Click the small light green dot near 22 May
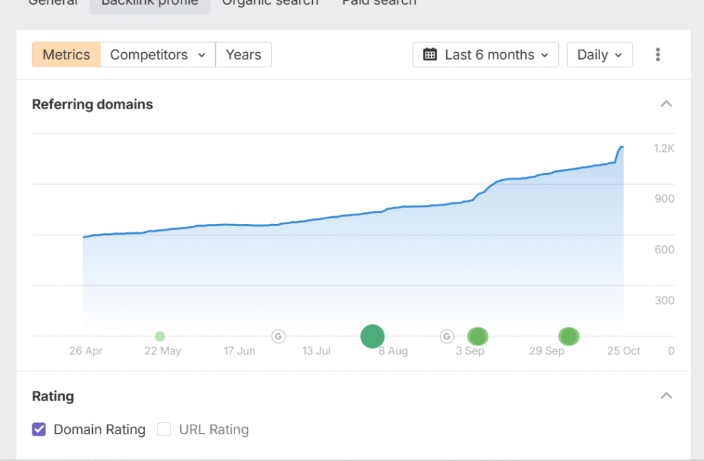The width and height of the screenshot is (704, 461). click(160, 337)
